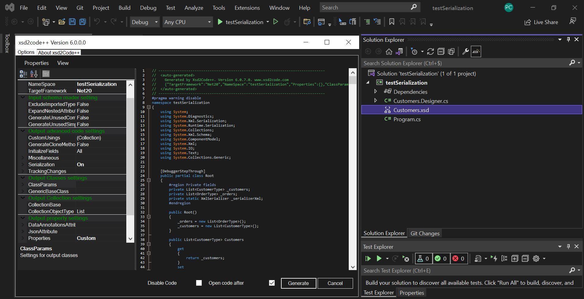
Task: Open the View menu in xsd2code dialog
Action: coord(63,63)
